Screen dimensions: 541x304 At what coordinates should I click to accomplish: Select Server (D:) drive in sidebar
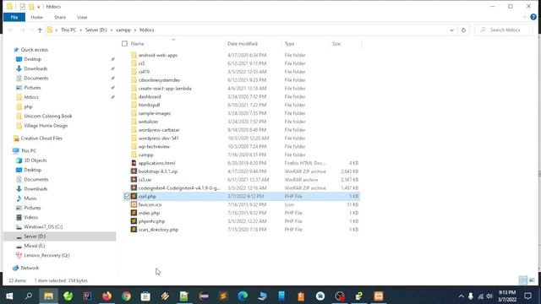point(35,236)
